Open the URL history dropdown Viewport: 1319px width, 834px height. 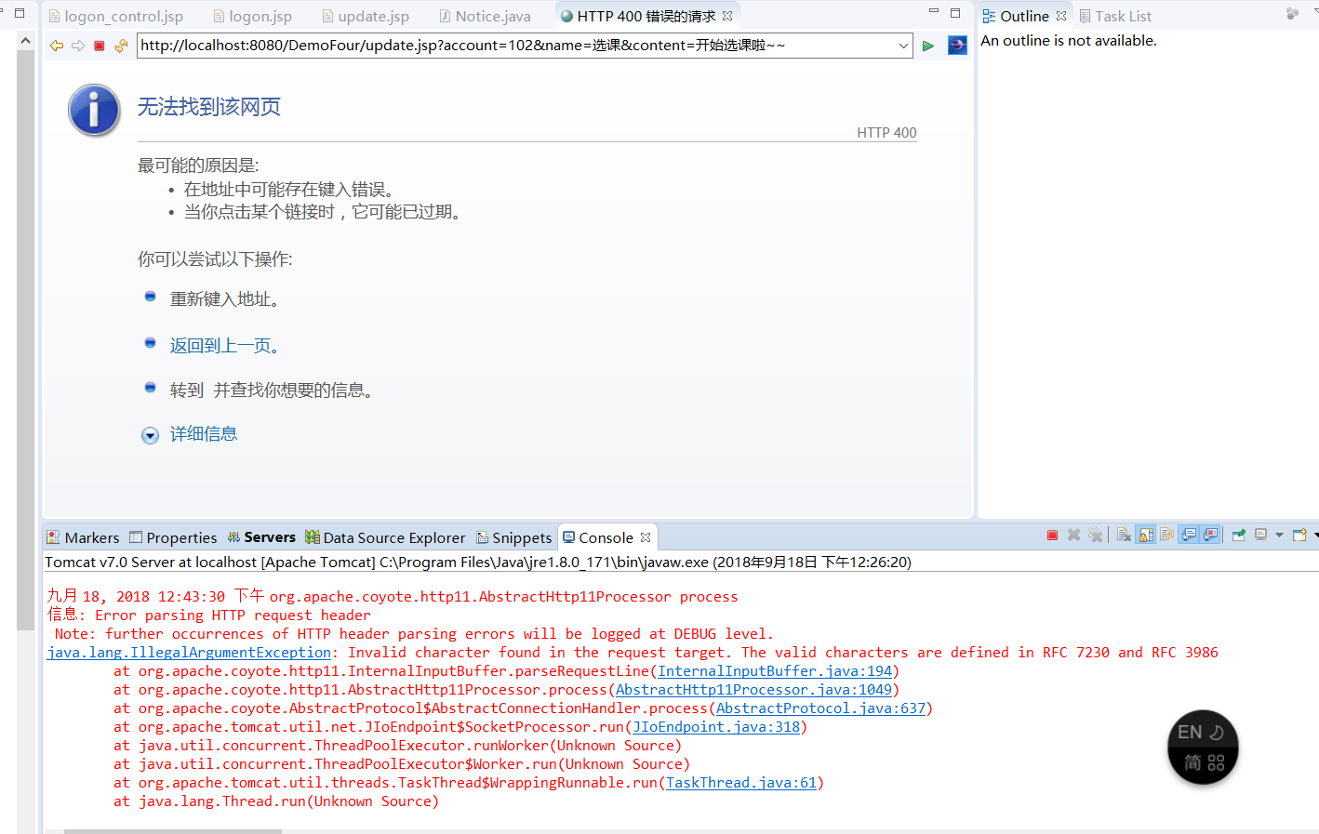pyautogui.click(x=903, y=46)
